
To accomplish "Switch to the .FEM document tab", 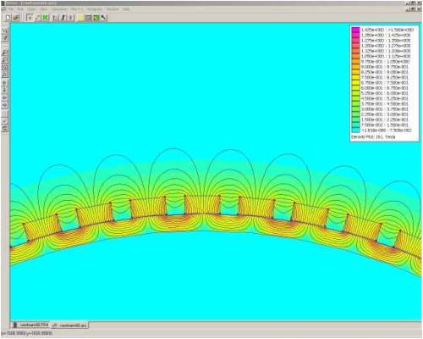I will coord(31,325).
